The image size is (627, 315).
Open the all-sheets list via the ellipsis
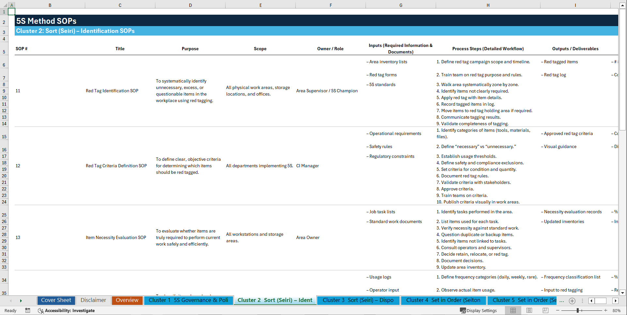click(x=562, y=301)
